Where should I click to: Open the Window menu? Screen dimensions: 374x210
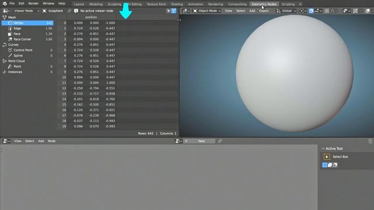click(x=49, y=3)
